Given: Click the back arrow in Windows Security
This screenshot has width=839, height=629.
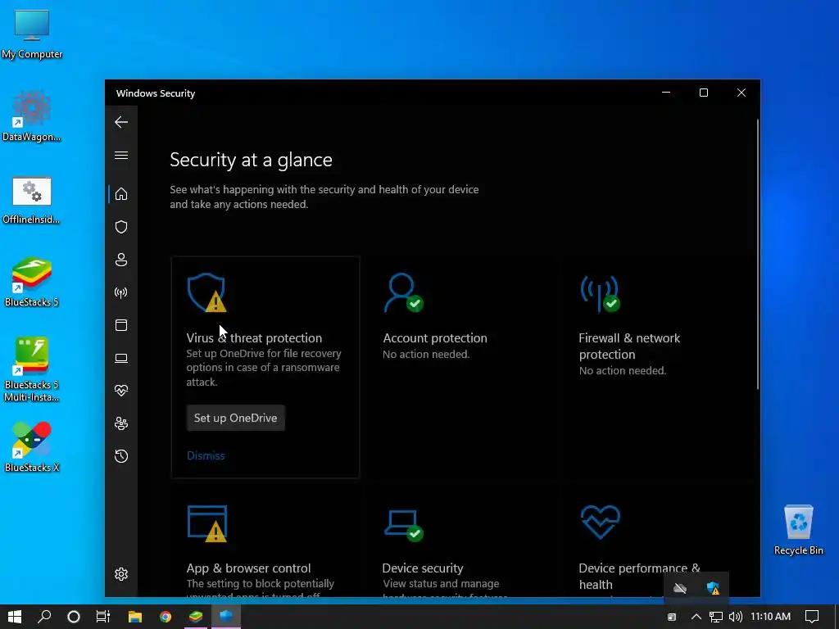Looking at the screenshot, I should [x=121, y=122].
